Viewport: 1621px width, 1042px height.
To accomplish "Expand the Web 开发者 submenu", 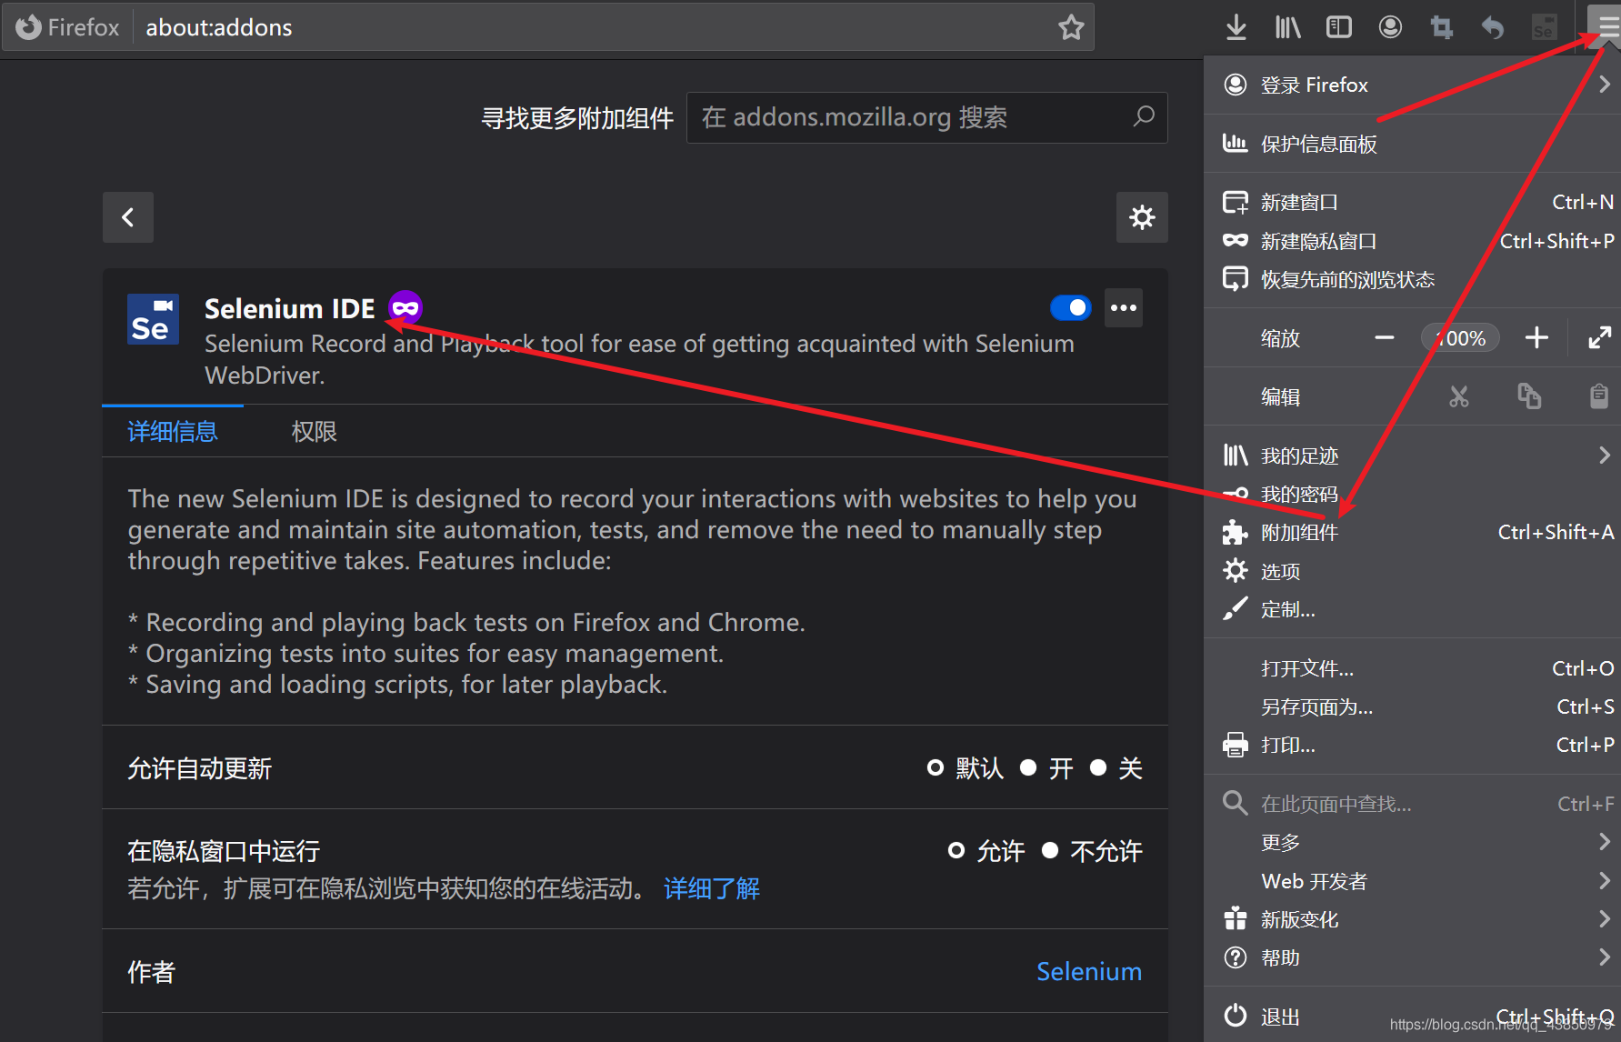I will [1412, 881].
